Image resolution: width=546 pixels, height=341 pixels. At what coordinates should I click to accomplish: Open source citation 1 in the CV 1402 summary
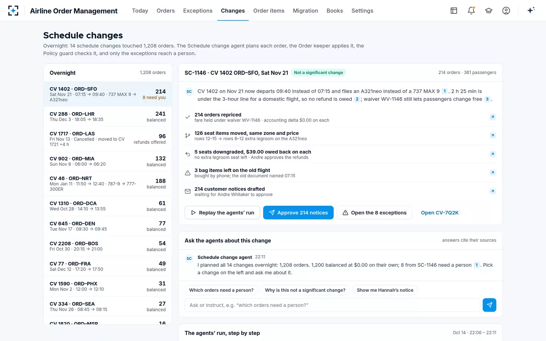[445, 91]
